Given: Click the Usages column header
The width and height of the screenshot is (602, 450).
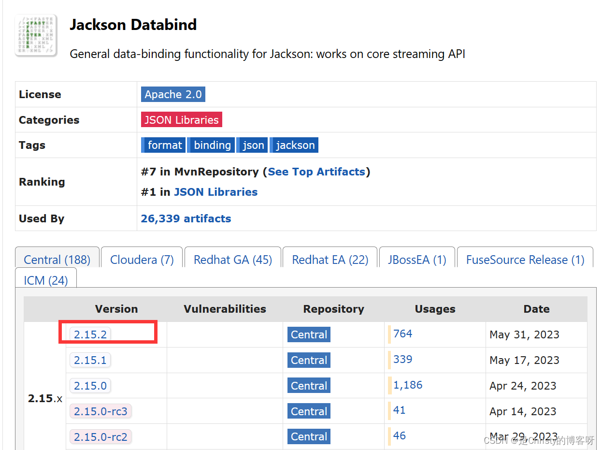Looking at the screenshot, I should [435, 309].
